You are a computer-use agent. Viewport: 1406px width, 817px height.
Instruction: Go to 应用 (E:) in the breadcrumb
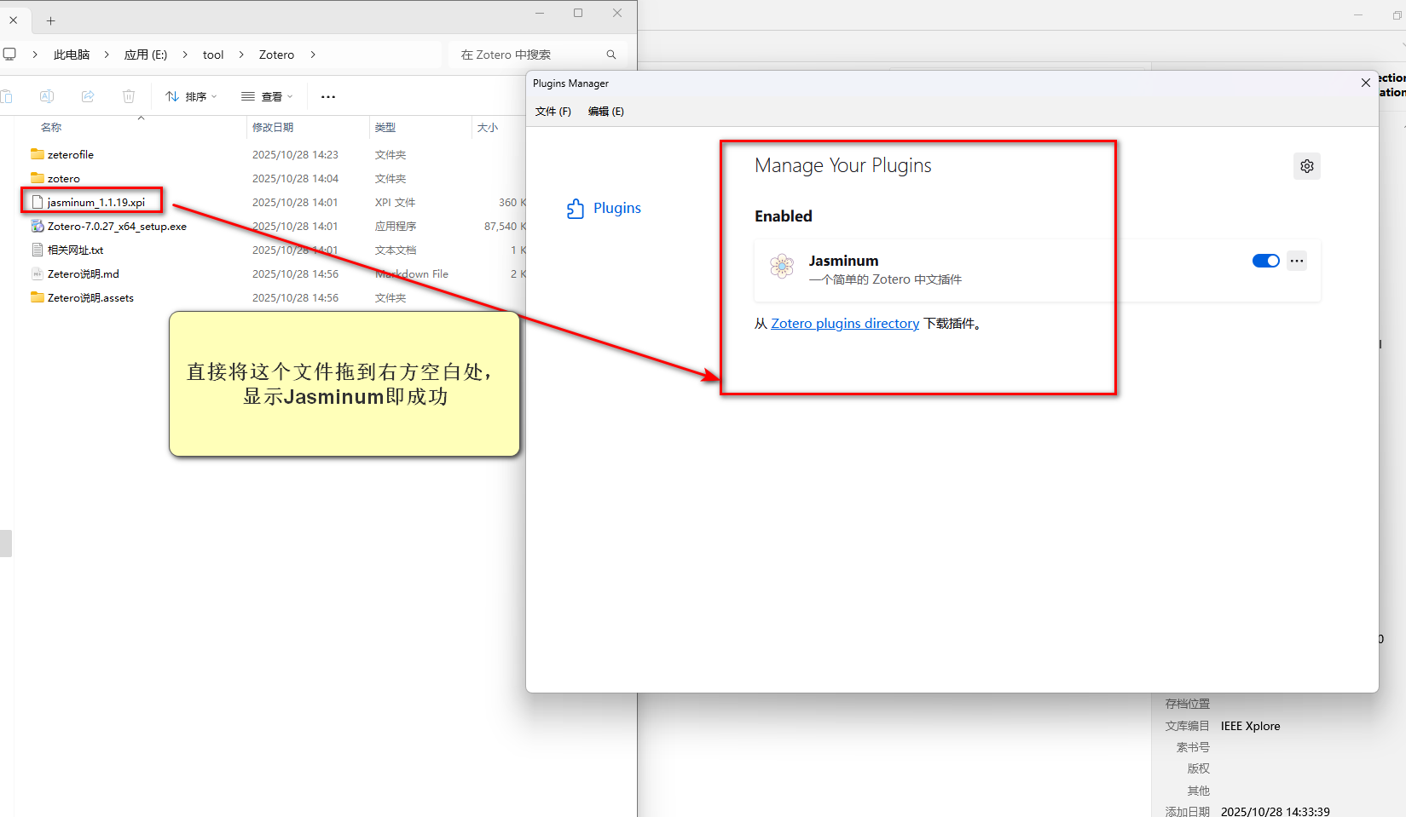pos(146,55)
